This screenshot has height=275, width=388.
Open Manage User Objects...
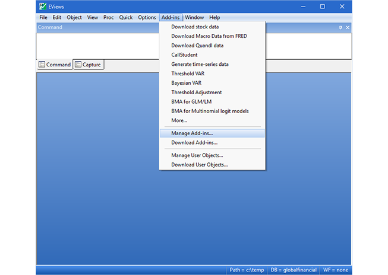212,155
